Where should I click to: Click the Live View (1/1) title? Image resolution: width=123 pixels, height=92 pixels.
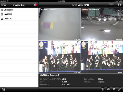click(80, 5)
